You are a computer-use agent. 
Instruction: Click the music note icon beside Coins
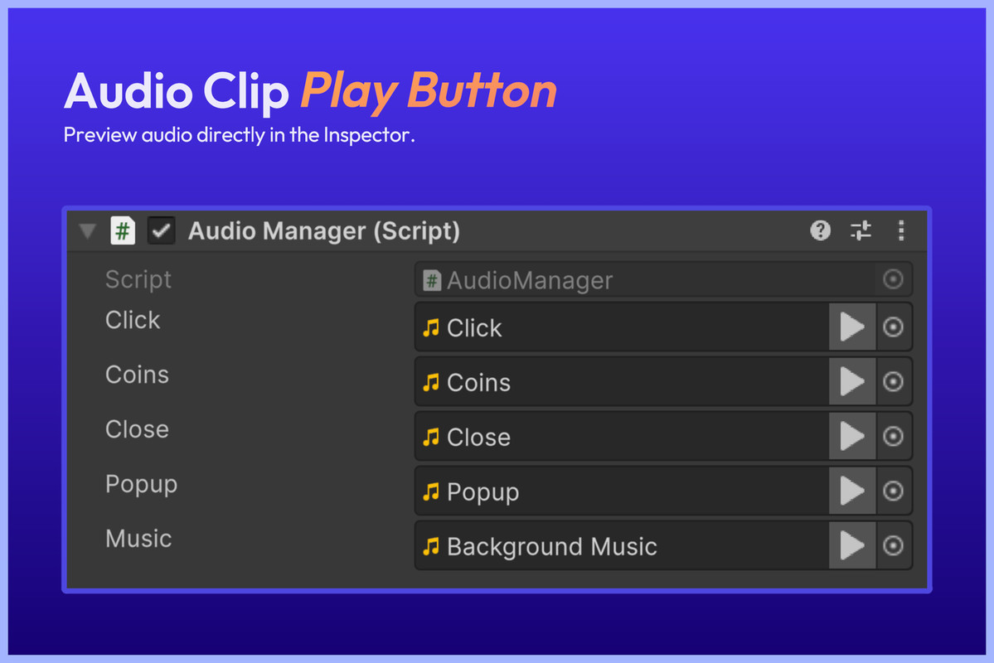tap(431, 382)
